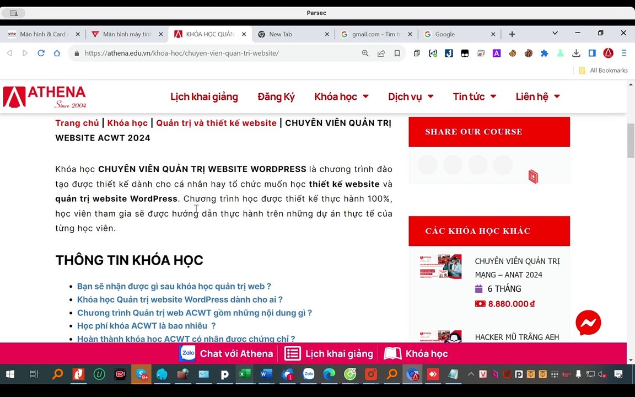Screen dimensions: 635x397
Task: Open the Messenger chat bubble
Action: point(588,323)
